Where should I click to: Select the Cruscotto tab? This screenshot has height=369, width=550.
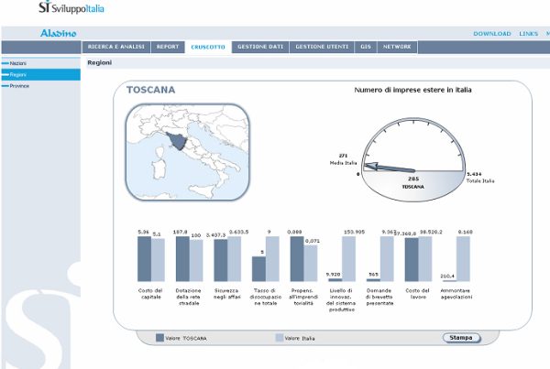pyautogui.click(x=209, y=47)
